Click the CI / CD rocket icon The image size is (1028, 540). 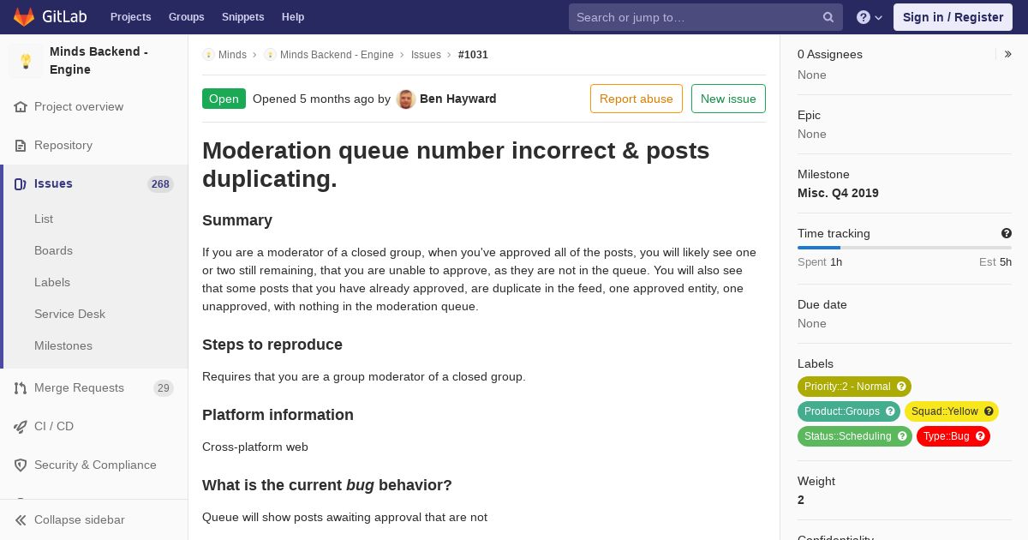pyautogui.click(x=21, y=427)
